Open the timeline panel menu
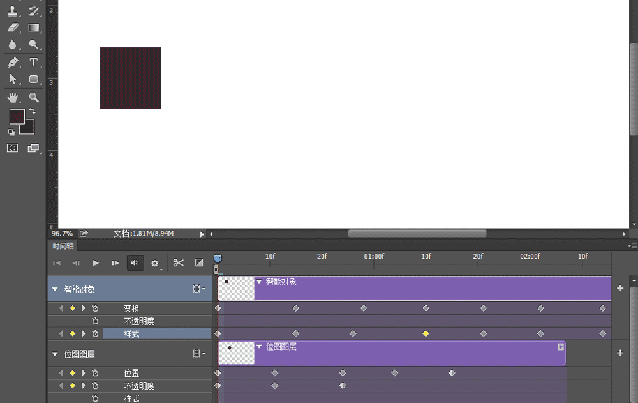638x403 pixels. [633, 246]
